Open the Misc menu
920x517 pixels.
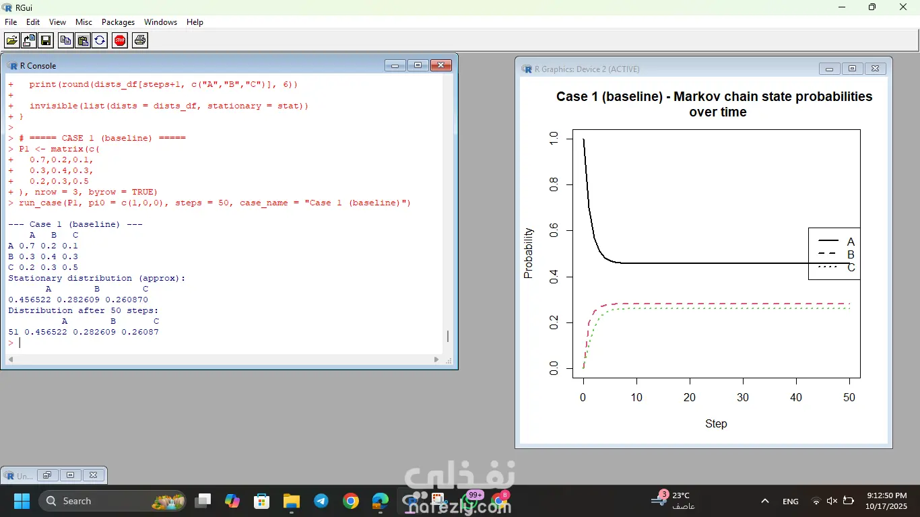(x=84, y=22)
